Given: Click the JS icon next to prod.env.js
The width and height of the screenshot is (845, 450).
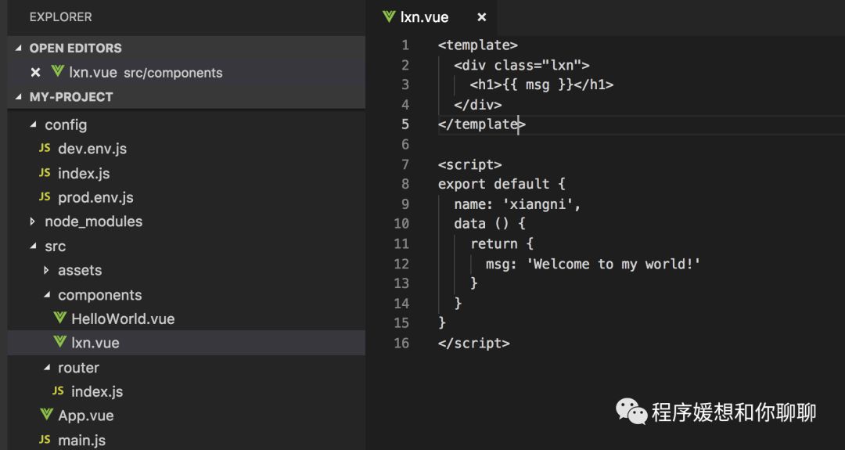Looking at the screenshot, I should click(x=45, y=197).
